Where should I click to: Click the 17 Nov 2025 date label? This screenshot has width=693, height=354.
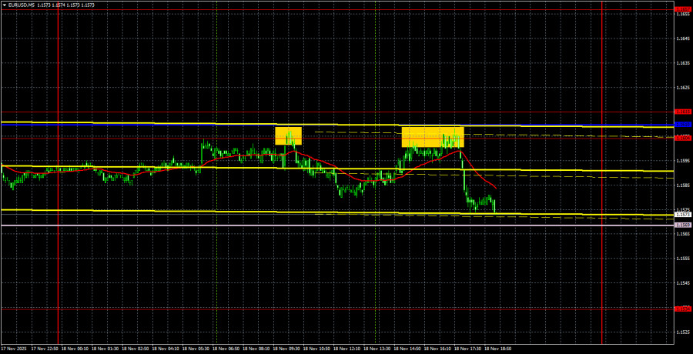tap(16, 349)
